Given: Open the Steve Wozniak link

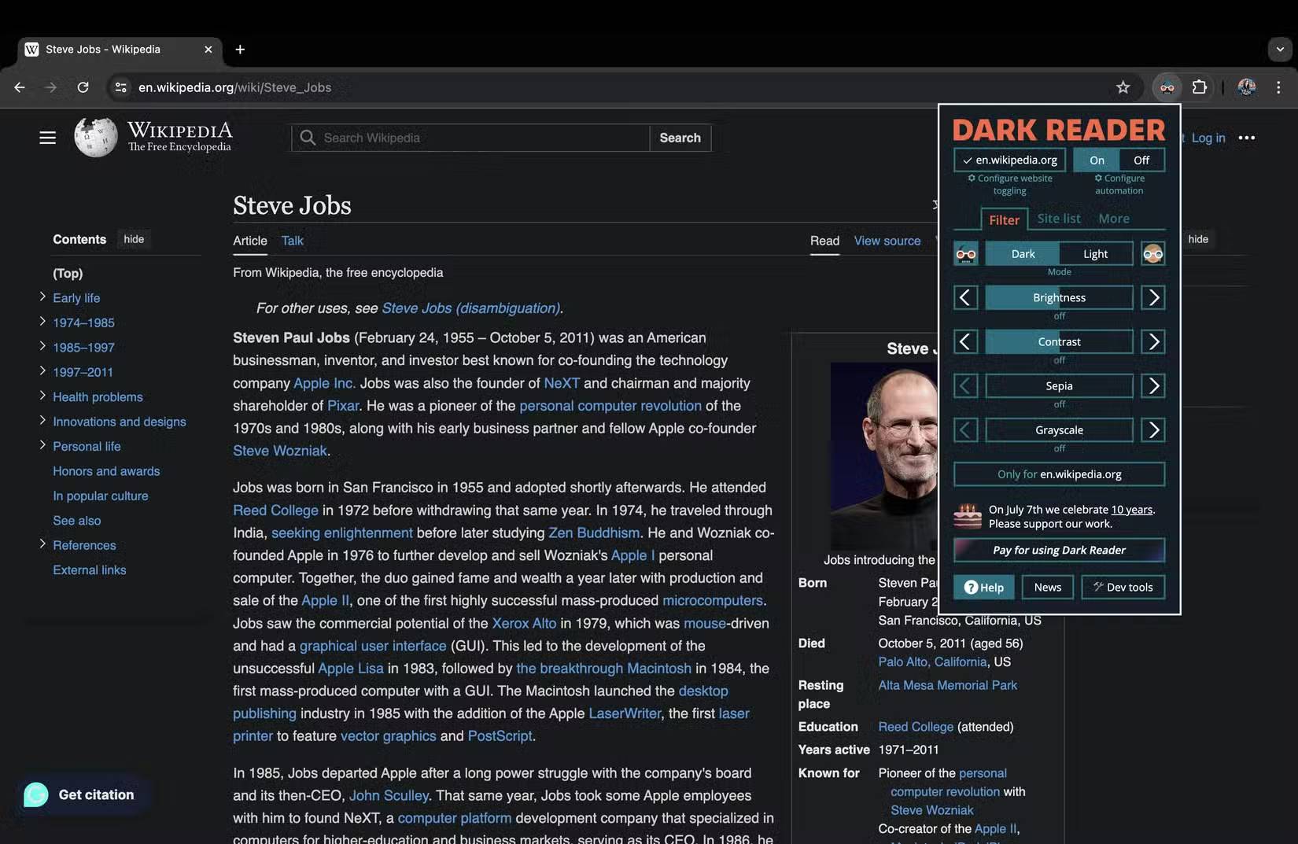Looking at the screenshot, I should (x=279, y=450).
